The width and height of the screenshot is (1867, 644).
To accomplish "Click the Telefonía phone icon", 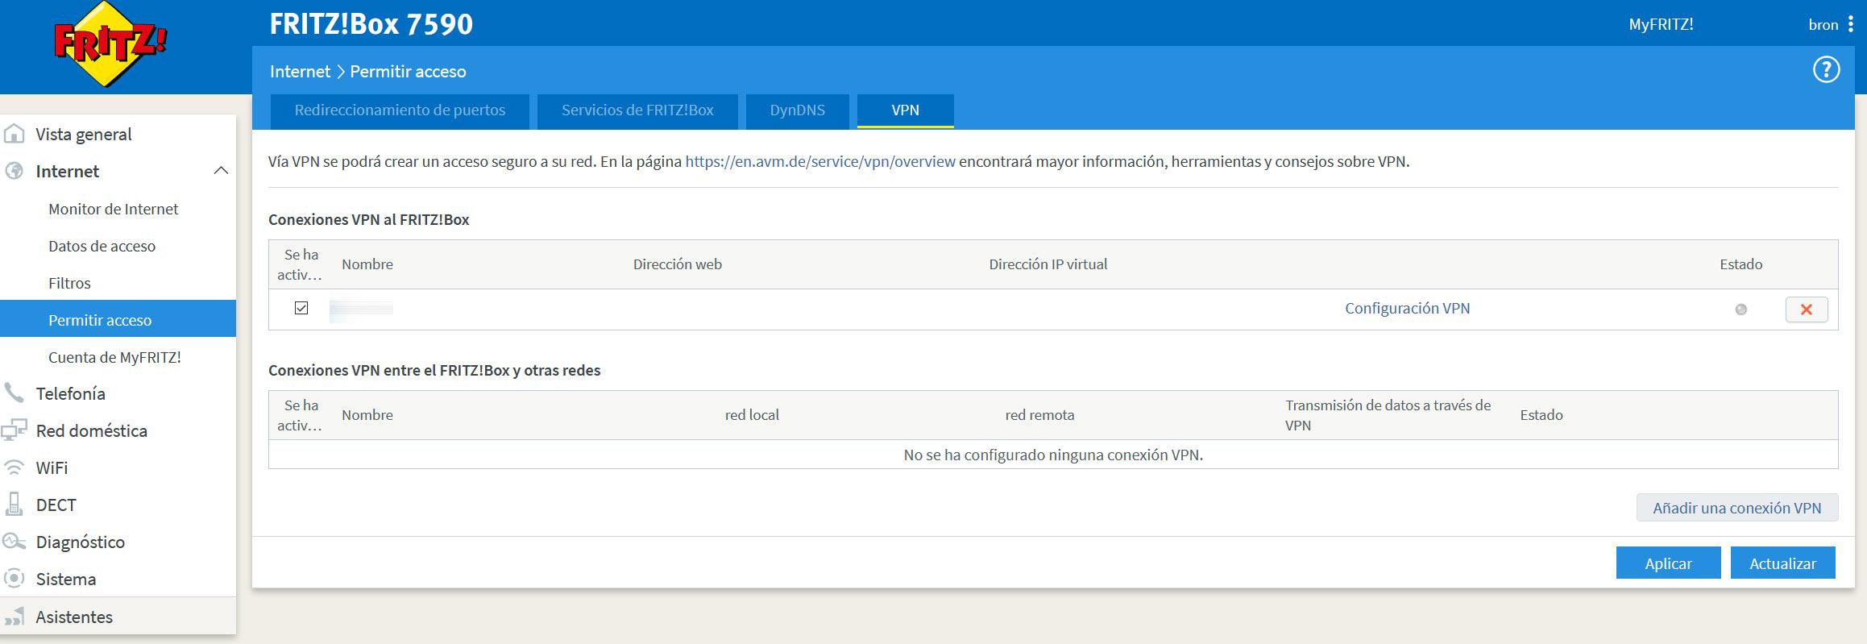I will (x=15, y=393).
